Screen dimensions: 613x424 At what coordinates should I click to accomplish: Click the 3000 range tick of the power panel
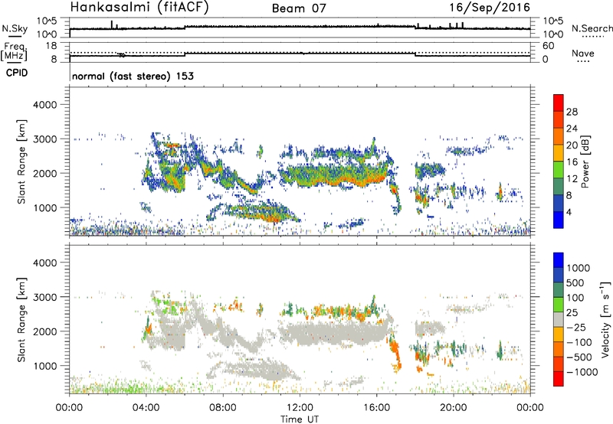(45, 139)
